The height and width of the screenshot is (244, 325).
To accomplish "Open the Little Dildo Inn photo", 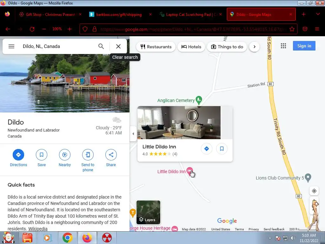I will point(179,123).
